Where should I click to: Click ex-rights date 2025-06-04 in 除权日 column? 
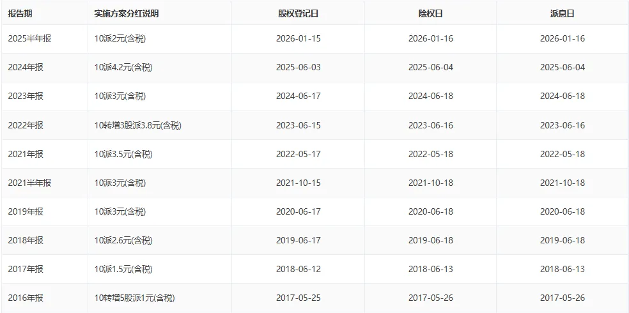tap(431, 67)
